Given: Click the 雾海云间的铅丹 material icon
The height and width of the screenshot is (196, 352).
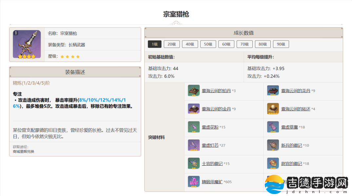Looking at the screenshot, I should point(194,90).
